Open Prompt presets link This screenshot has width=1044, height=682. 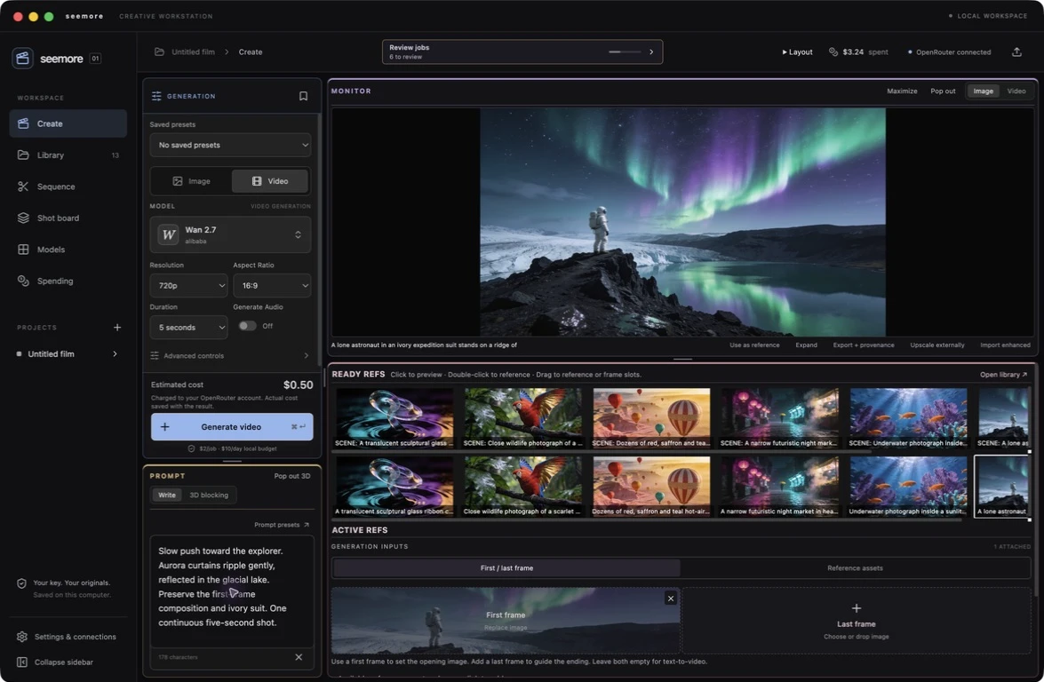(x=282, y=525)
